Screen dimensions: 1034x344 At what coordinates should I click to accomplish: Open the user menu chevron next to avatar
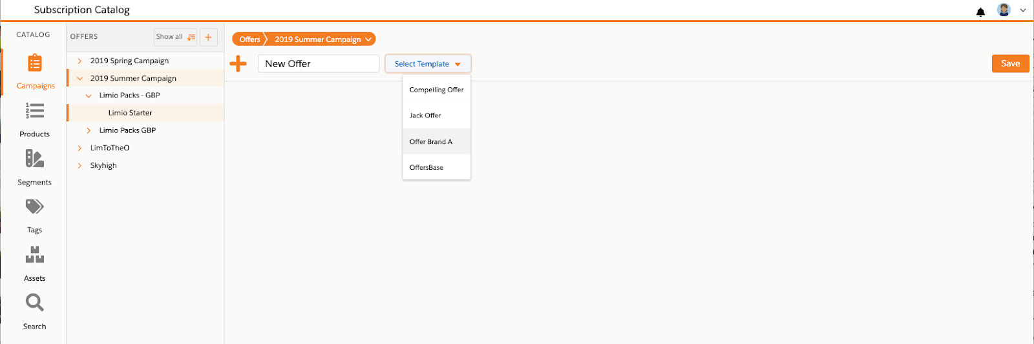pos(1023,10)
